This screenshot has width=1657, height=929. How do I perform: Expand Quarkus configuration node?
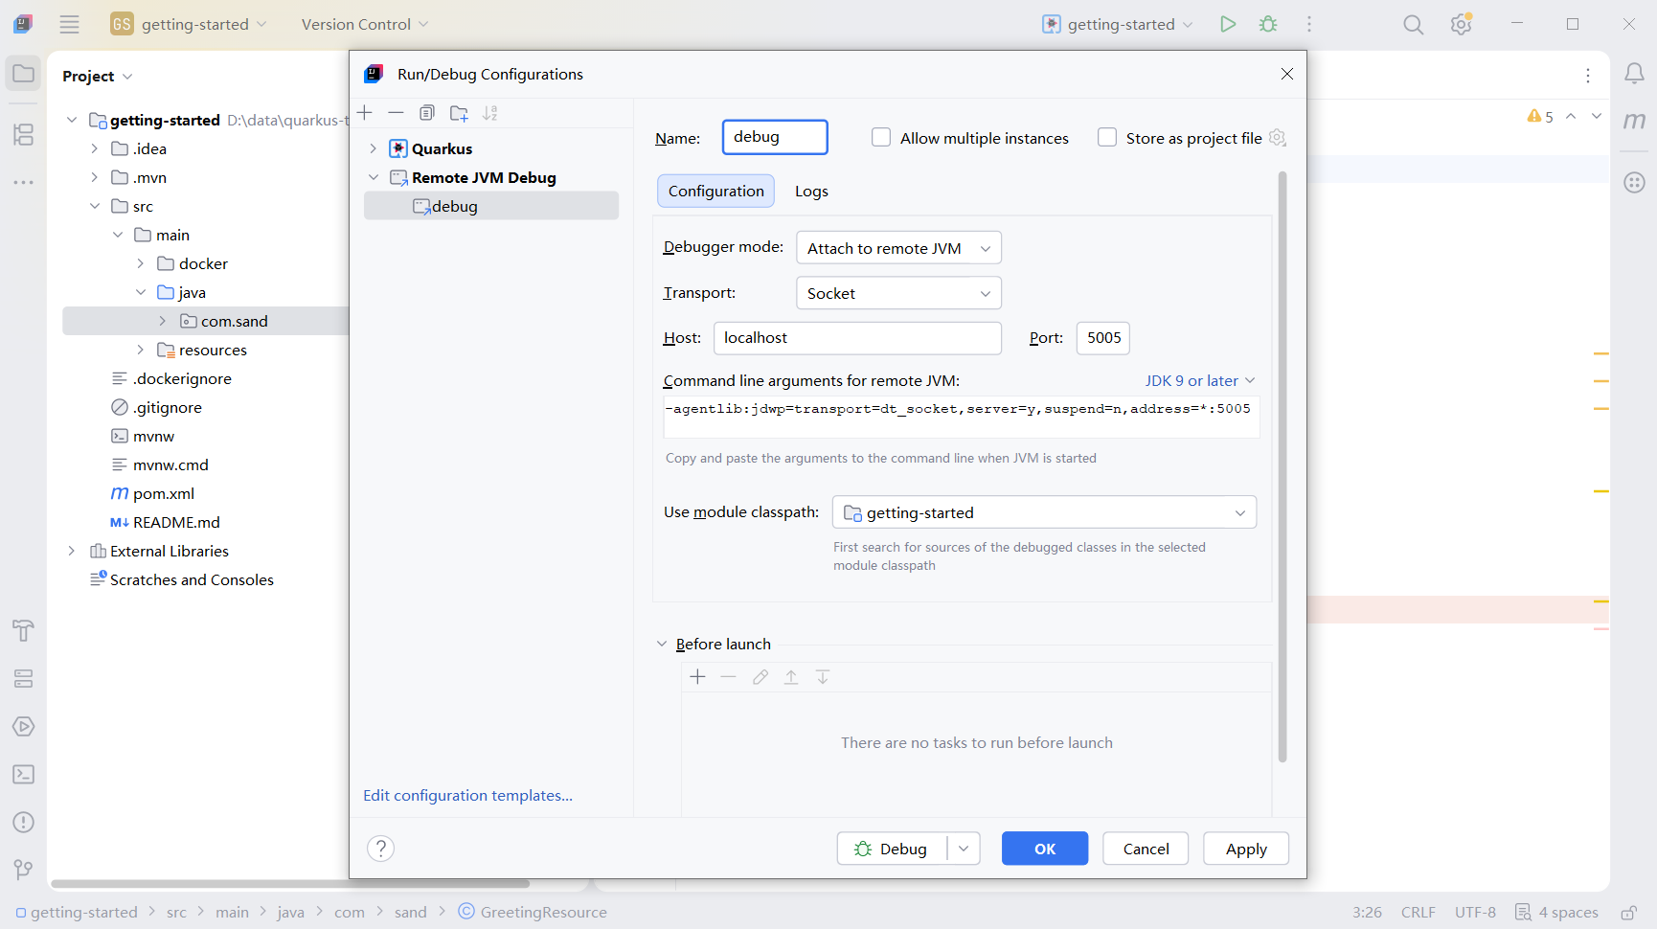[374, 148]
